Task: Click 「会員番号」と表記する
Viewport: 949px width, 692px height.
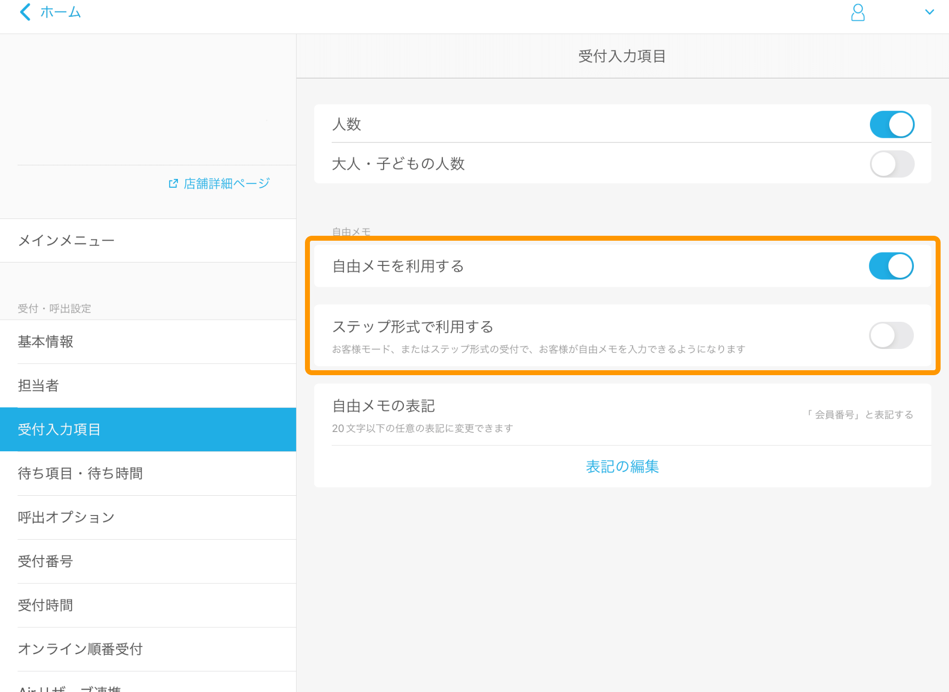Action: 860,415
